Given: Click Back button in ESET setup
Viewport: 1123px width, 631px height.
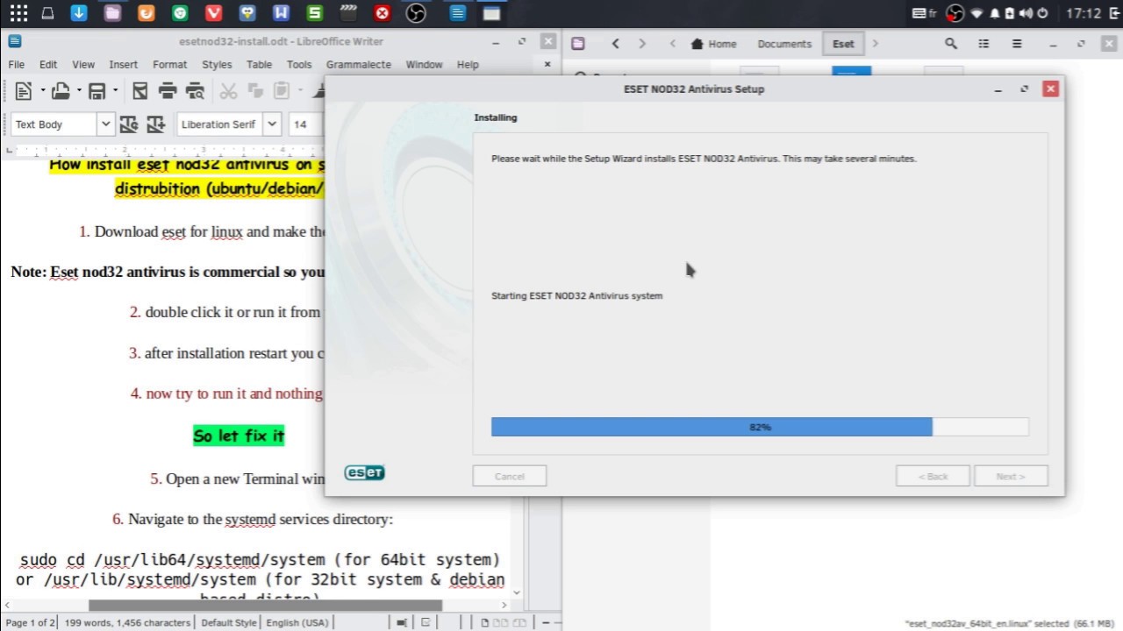Looking at the screenshot, I should point(933,476).
